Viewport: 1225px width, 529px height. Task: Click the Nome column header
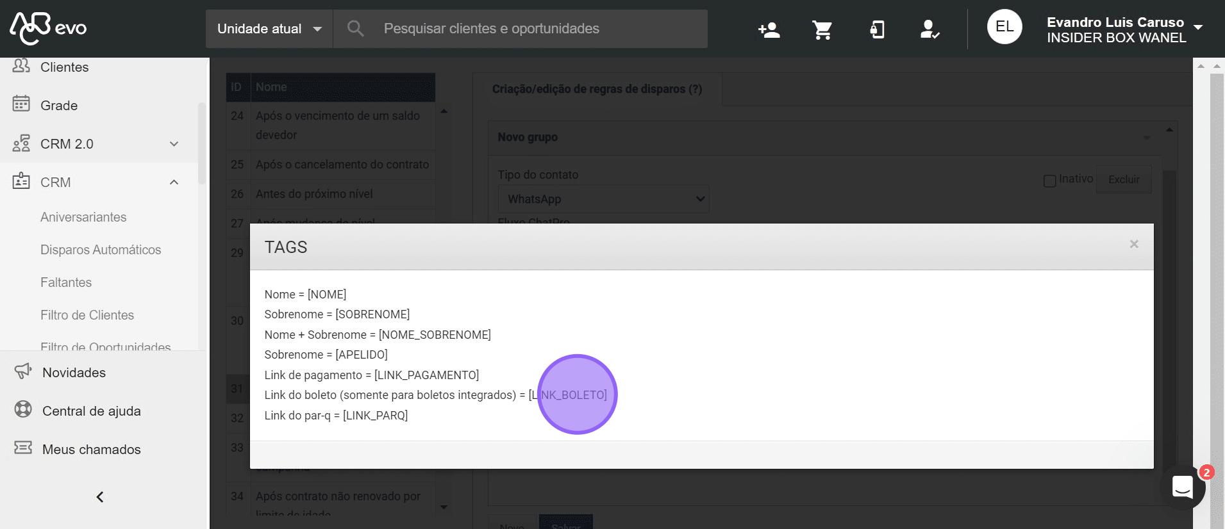[x=342, y=87]
